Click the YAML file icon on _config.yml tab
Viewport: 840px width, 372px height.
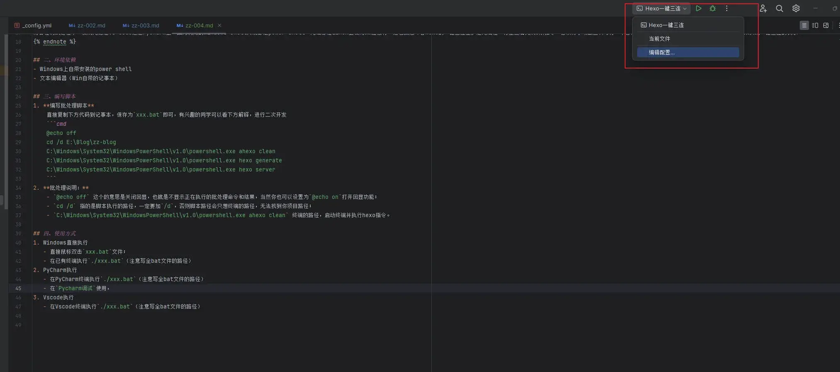[17, 25]
